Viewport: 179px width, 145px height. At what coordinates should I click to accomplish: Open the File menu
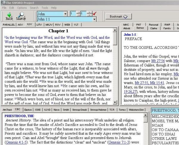(x=4, y=8)
